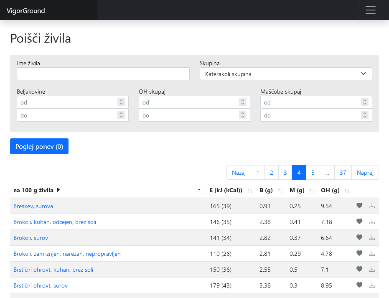Screen dimensions: 389x298
Task: Go to page 5 in pagination
Action: [x=313, y=173]
